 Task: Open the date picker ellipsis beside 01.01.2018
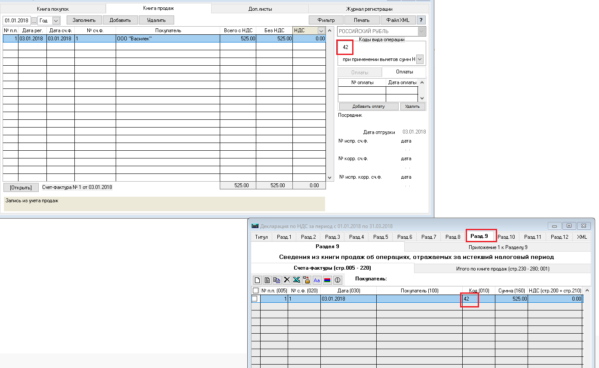click(x=34, y=21)
